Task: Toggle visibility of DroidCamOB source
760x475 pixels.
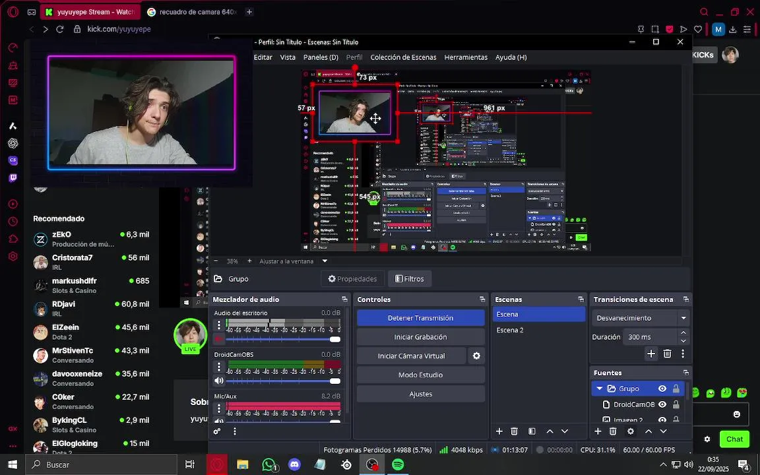Action: pyautogui.click(x=662, y=404)
